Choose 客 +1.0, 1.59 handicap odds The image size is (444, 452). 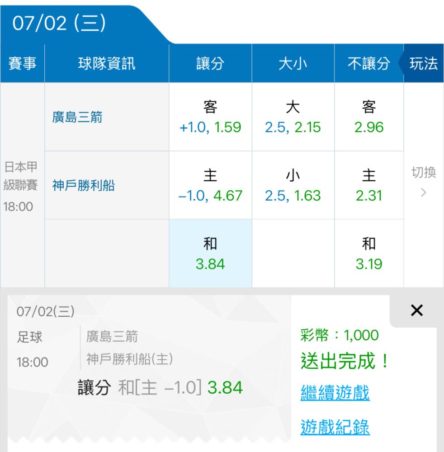[x=210, y=117]
